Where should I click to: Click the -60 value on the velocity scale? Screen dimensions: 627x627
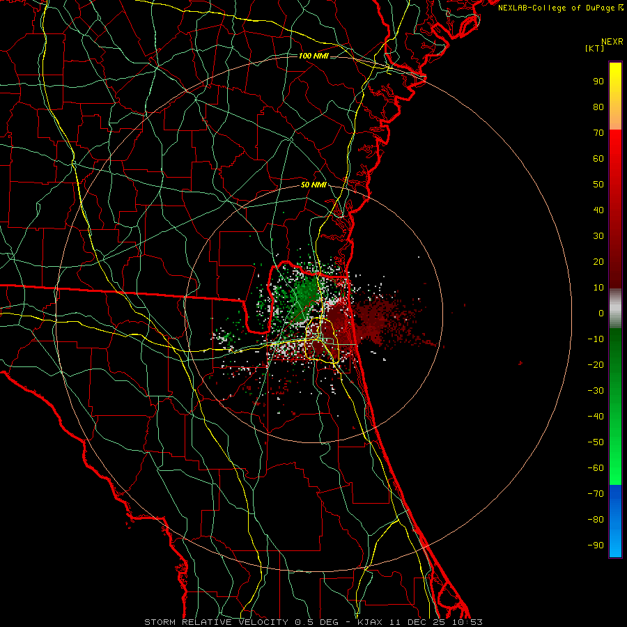(596, 468)
